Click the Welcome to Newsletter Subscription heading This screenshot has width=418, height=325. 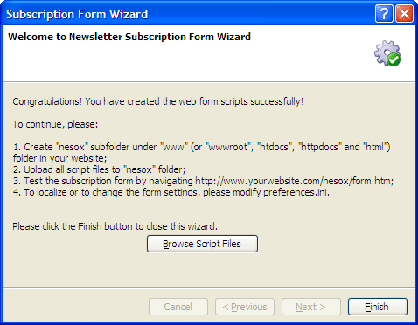(x=129, y=37)
